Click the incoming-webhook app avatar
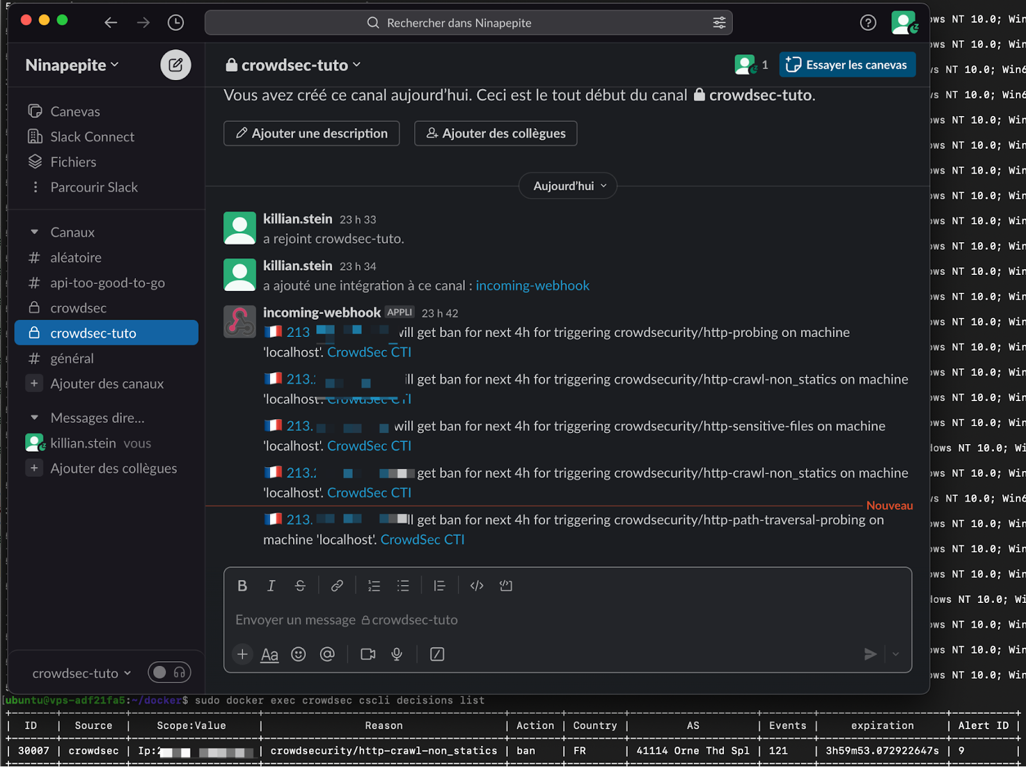The width and height of the screenshot is (1026, 767). point(240,322)
